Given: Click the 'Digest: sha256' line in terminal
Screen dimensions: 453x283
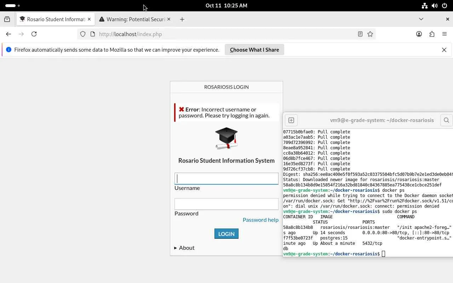Looking at the screenshot, I should [368, 174].
